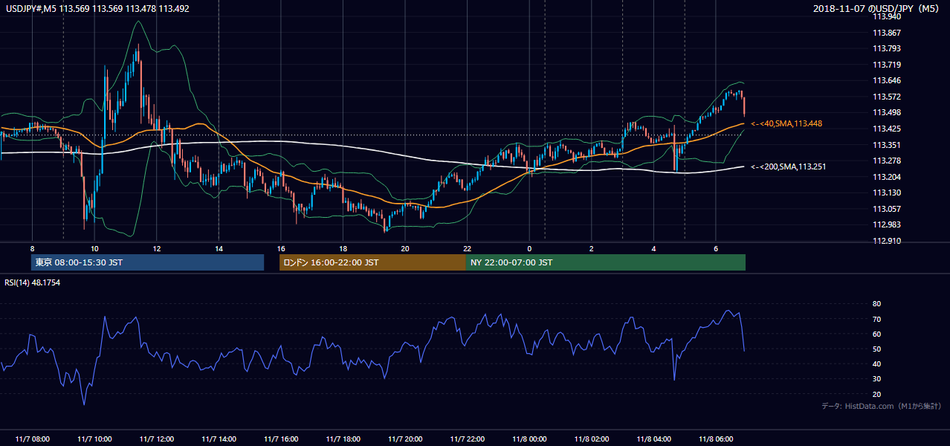This screenshot has height=446, width=950.
Task: Click price axis value 113.057
Action: click(886, 209)
